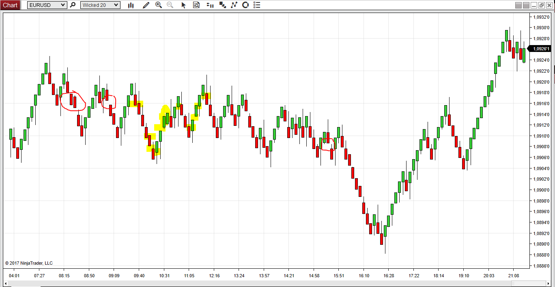The width and height of the screenshot is (555, 287).
Task: Click the 1,0886'0 price axis label
Action: tap(542, 266)
